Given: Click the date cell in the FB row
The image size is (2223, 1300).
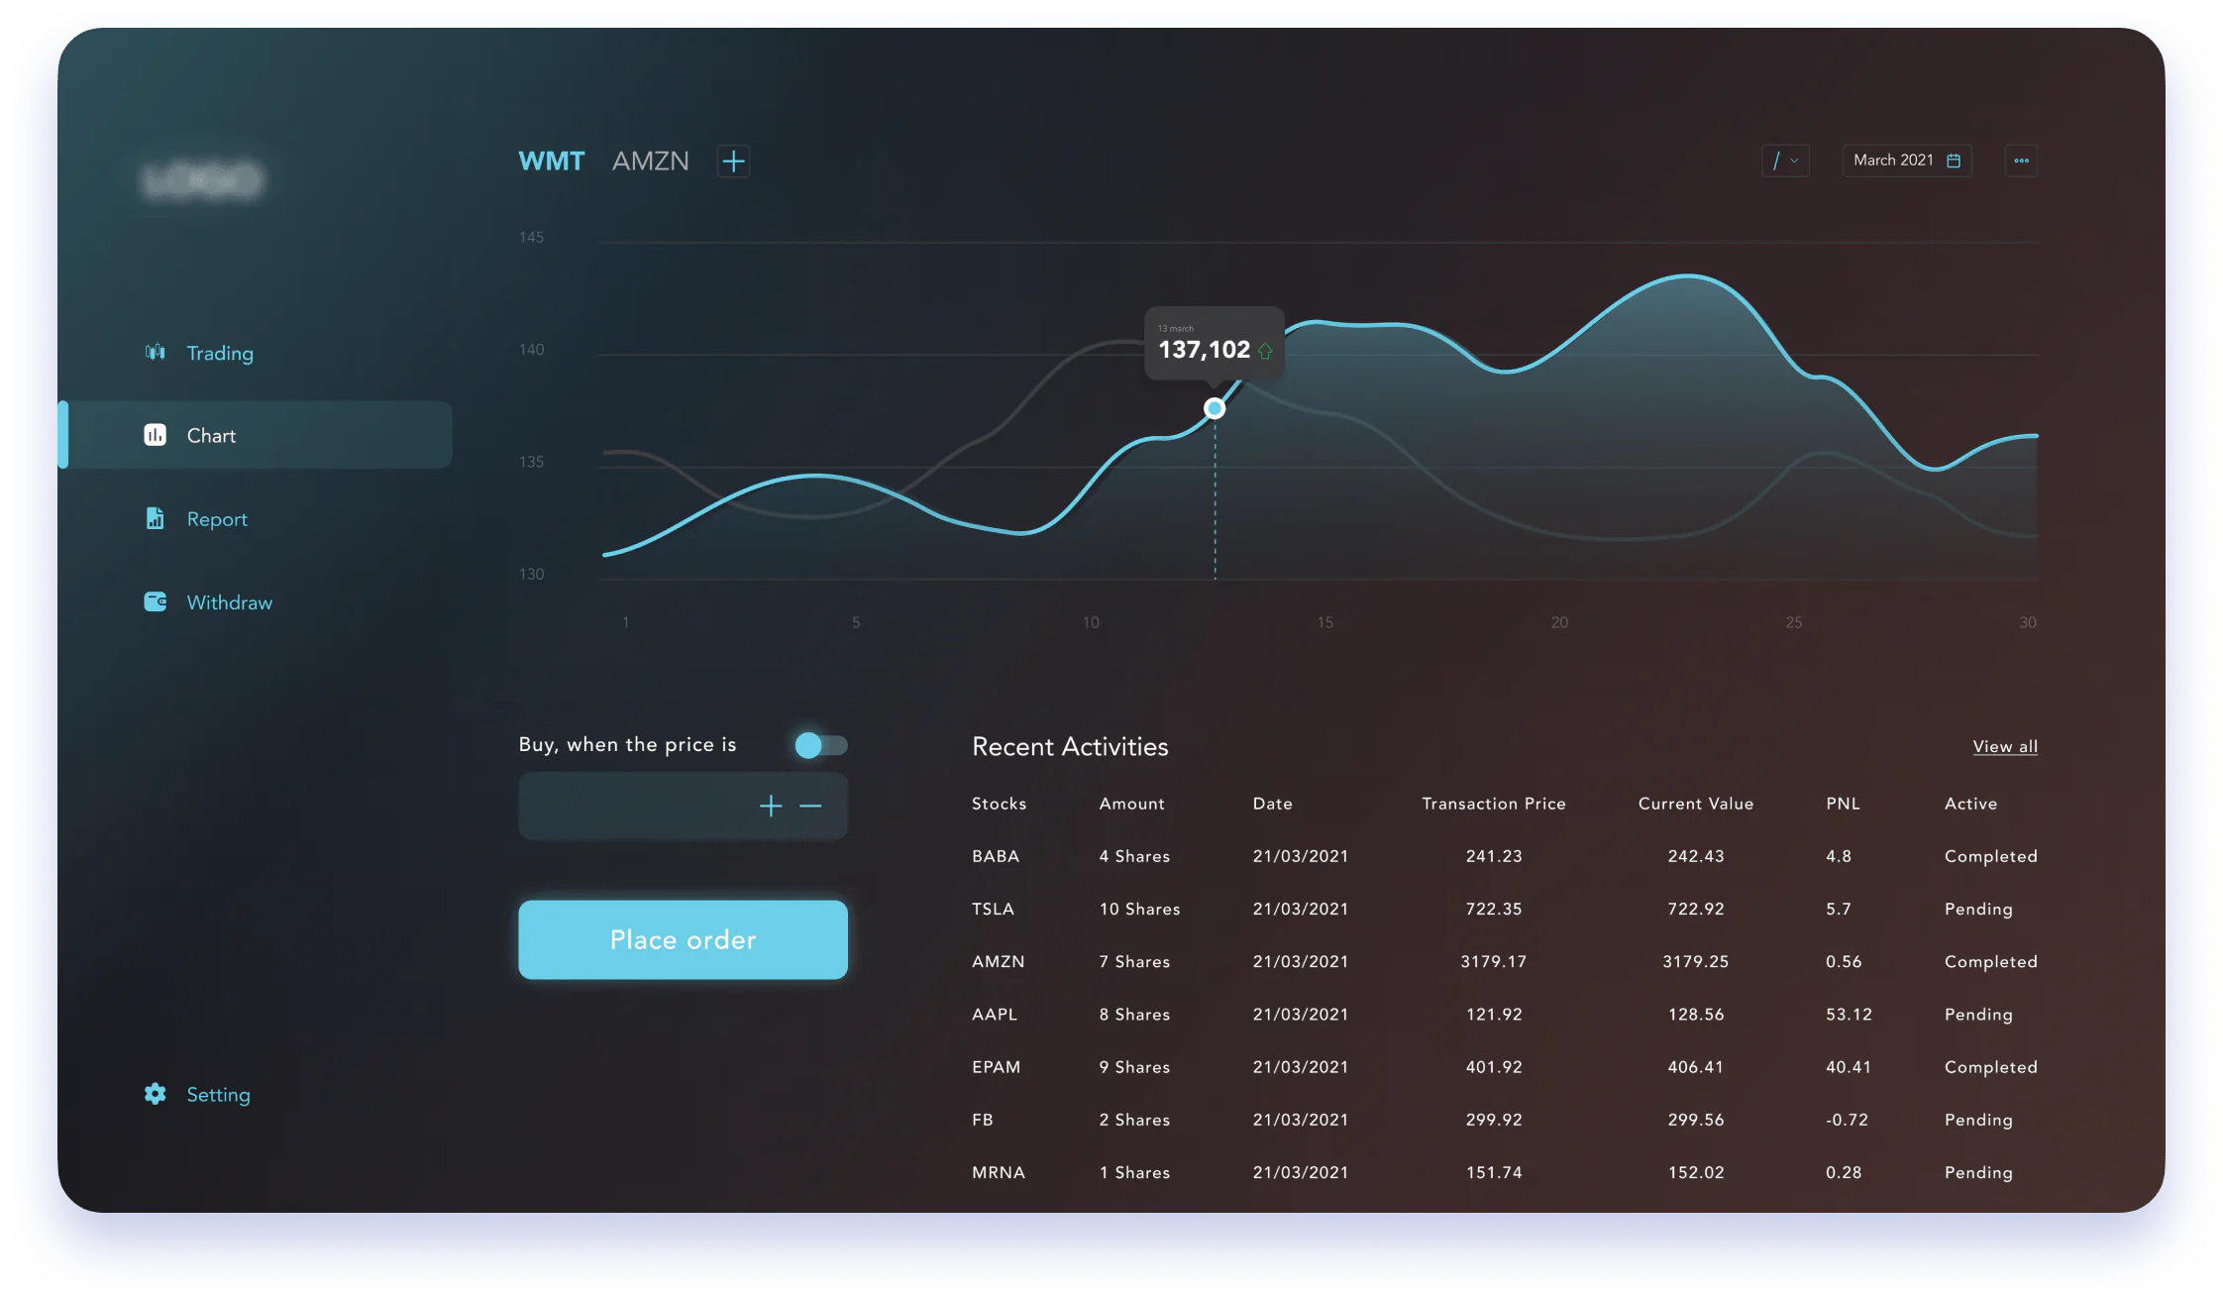Looking at the screenshot, I should coord(1301,1120).
